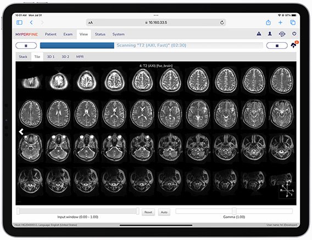The width and height of the screenshot is (312, 240).
Task: Click the power icon in header
Action: click(294, 34)
